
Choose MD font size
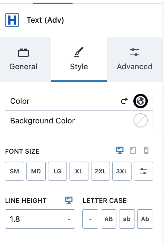pos(36,171)
